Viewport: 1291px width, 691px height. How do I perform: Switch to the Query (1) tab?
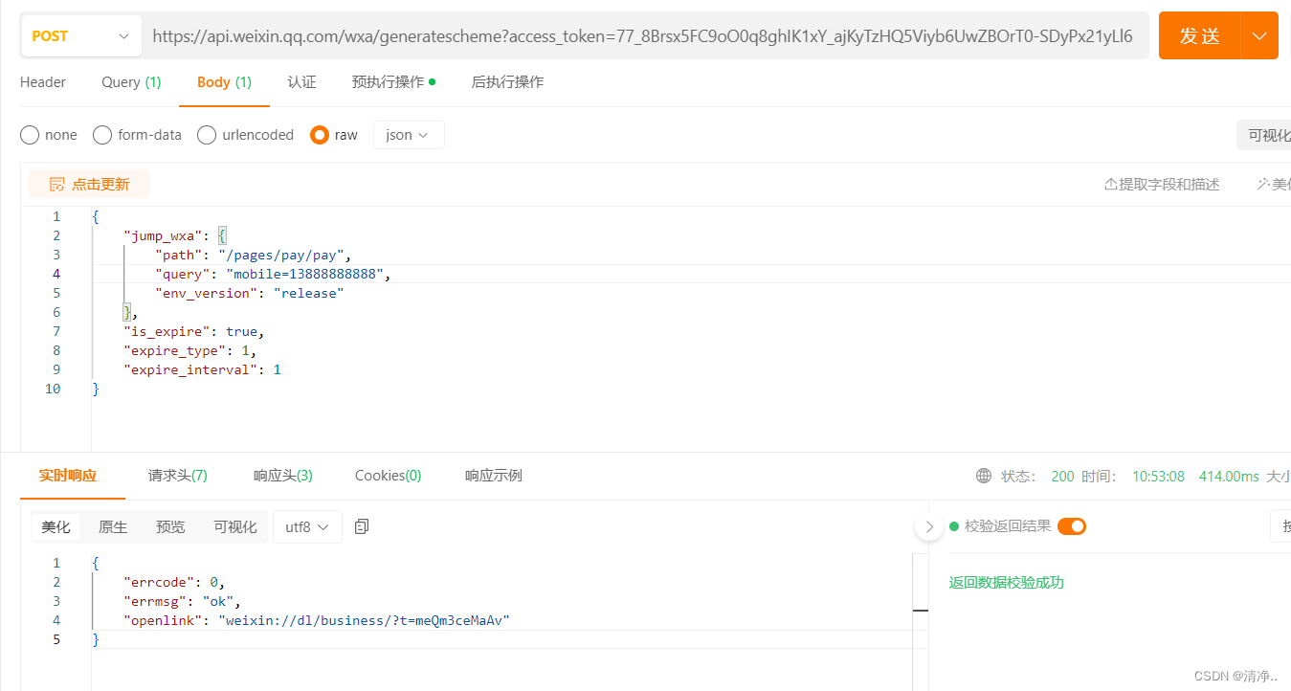[x=131, y=82]
